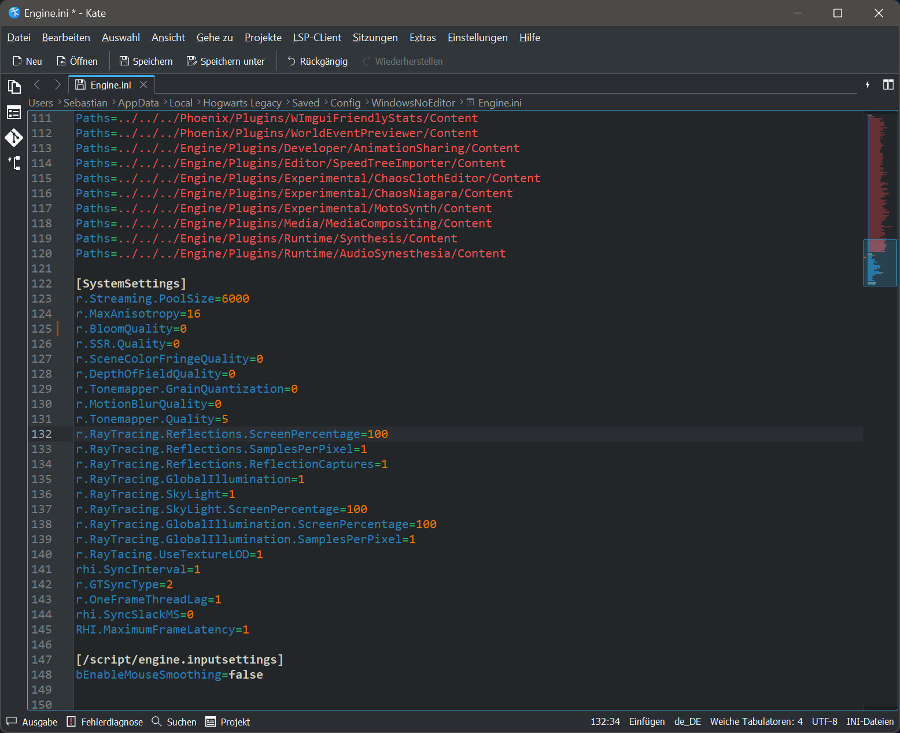
Task: Click Config breadcrumb segment
Action: pos(345,103)
